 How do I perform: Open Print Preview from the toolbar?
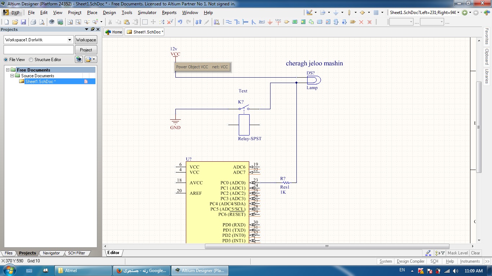[42, 22]
